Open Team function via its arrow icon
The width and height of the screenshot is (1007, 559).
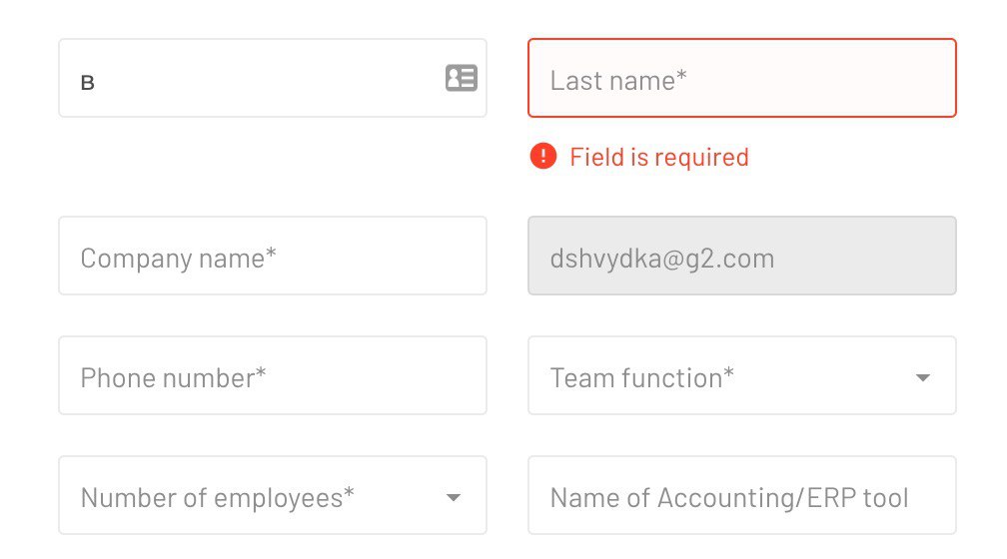(x=923, y=378)
